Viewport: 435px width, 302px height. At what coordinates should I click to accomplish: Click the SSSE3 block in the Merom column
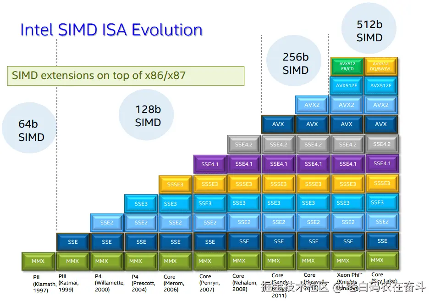(175, 184)
